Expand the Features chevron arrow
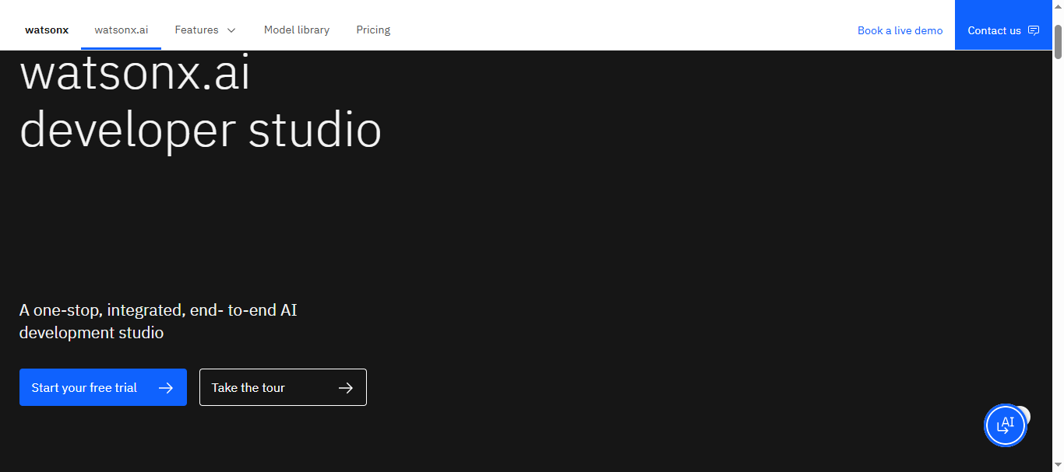1064x472 pixels. (231, 30)
